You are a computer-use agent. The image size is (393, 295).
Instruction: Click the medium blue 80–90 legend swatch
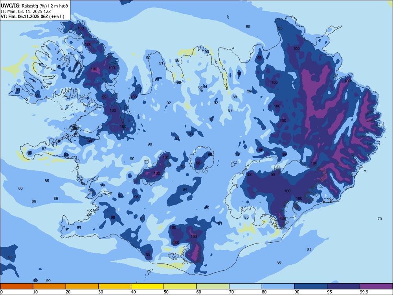tap(278, 286)
